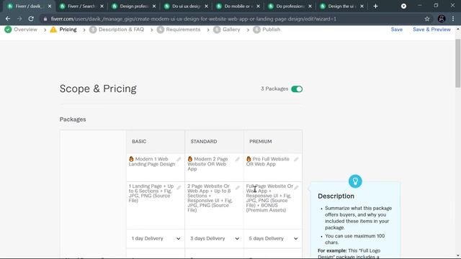
Task: Click the 'Scope & Pricing' heading
Action: [x=98, y=88]
